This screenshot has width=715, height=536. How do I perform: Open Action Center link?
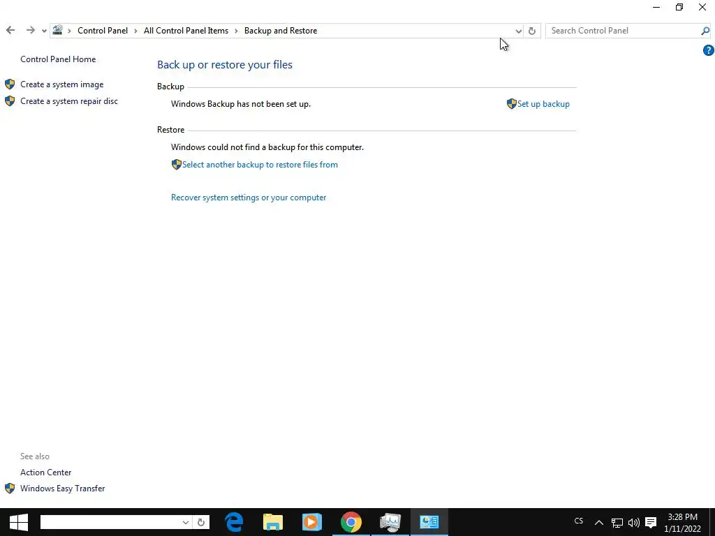tap(45, 472)
